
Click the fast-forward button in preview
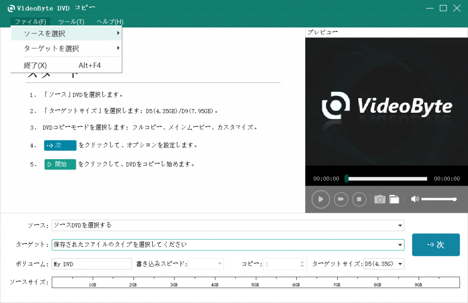click(340, 199)
